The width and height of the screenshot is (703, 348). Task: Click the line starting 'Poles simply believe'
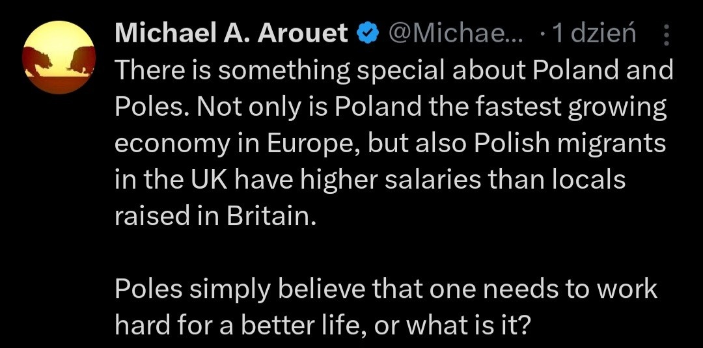click(x=386, y=289)
